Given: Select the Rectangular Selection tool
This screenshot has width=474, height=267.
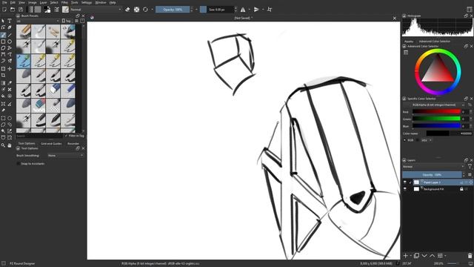Looking at the screenshot, I should click(x=3, y=118).
